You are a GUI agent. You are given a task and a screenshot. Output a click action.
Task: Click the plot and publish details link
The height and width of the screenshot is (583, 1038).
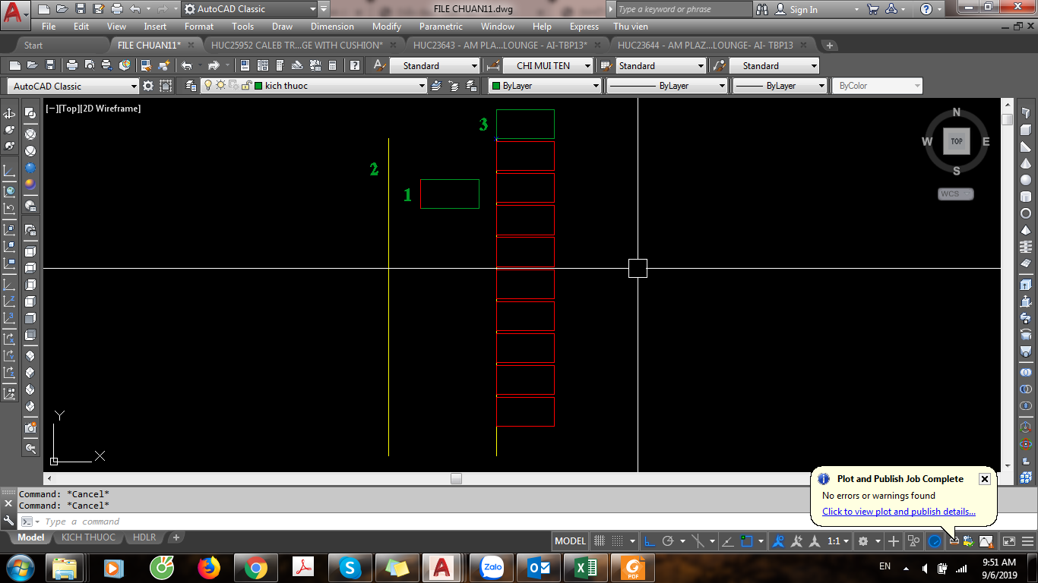pos(898,512)
